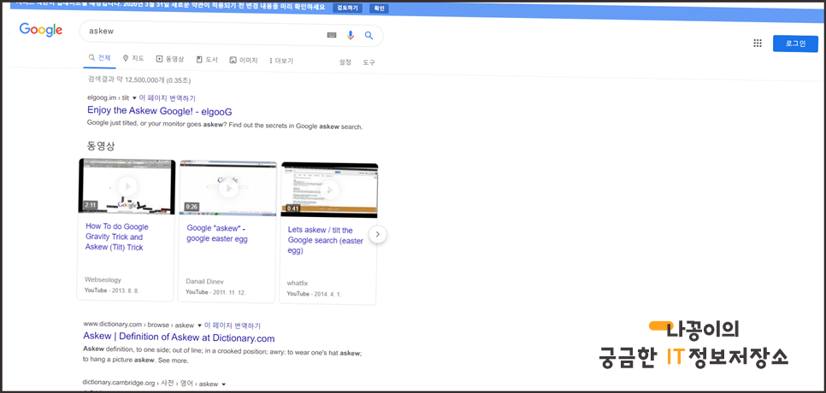This screenshot has height=393, width=826.
Task: Click the whatfix channel name
Action: point(297,283)
